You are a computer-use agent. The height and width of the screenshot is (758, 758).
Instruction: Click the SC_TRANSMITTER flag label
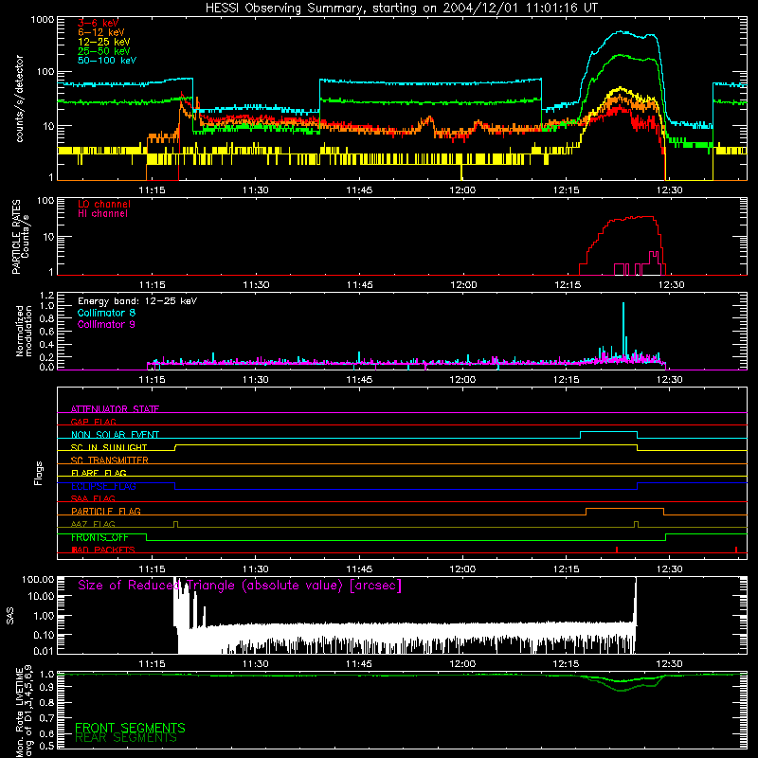(110, 460)
